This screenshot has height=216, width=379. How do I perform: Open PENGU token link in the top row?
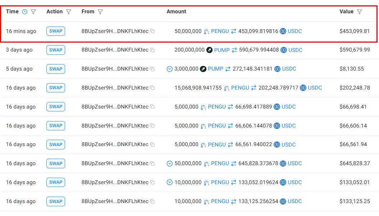220,31
